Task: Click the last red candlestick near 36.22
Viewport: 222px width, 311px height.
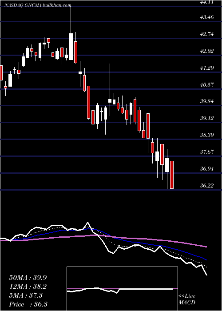Action: click(x=172, y=173)
